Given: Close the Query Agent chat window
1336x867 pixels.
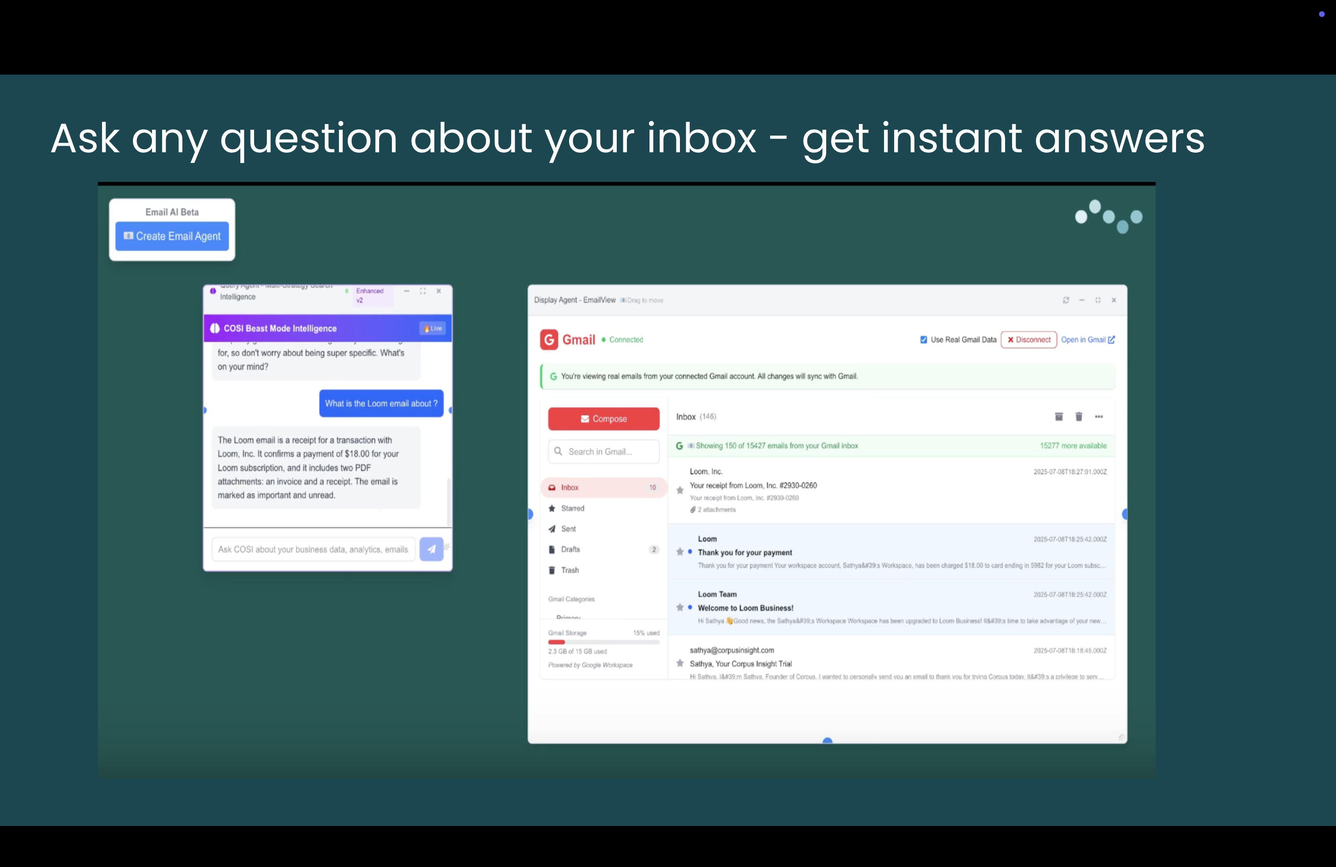Looking at the screenshot, I should (x=438, y=291).
